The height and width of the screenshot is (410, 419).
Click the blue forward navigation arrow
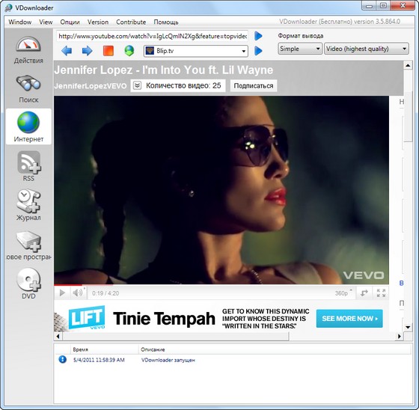click(87, 51)
